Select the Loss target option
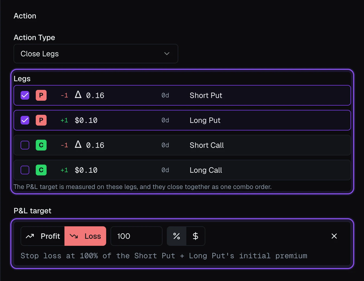Image resolution: width=364 pixels, height=281 pixels. click(85, 236)
